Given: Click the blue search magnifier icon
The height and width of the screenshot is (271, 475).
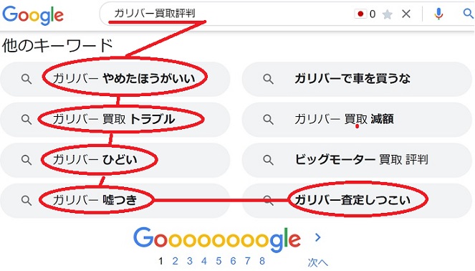Looking at the screenshot, I should coord(469,14).
